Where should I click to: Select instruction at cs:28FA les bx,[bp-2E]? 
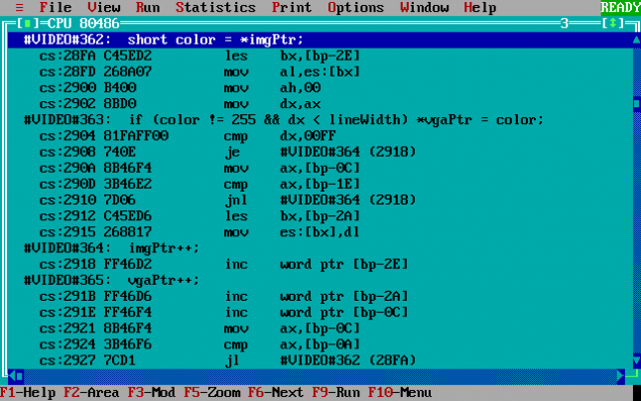(320, 56)
